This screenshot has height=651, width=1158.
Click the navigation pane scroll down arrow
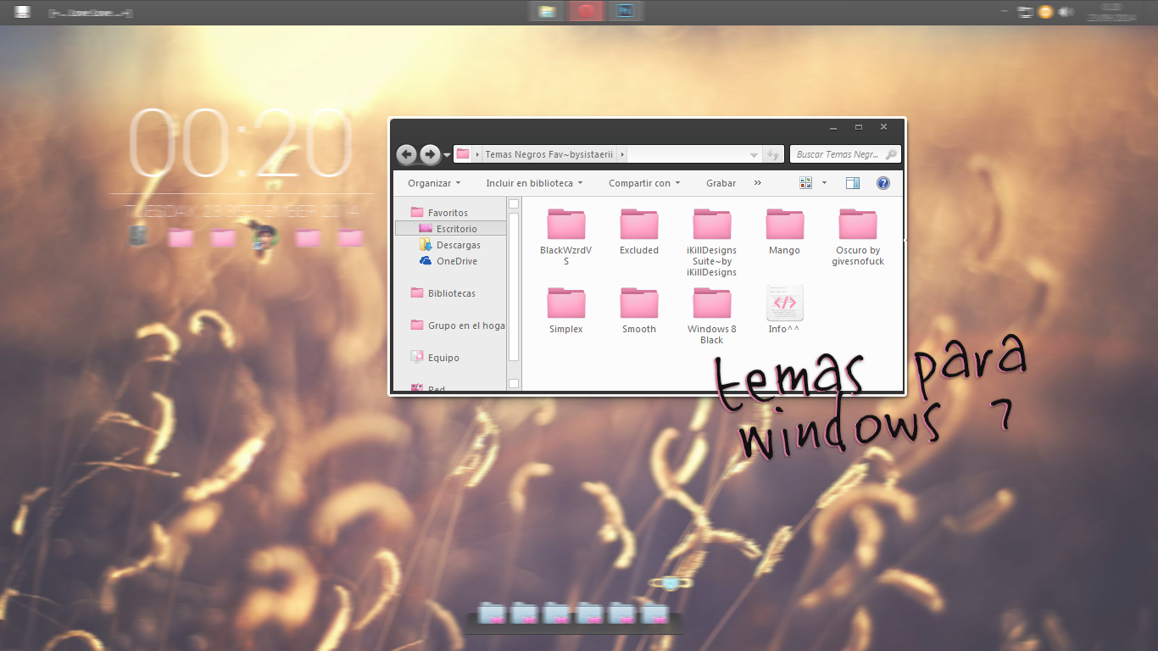tap(514, 384)
